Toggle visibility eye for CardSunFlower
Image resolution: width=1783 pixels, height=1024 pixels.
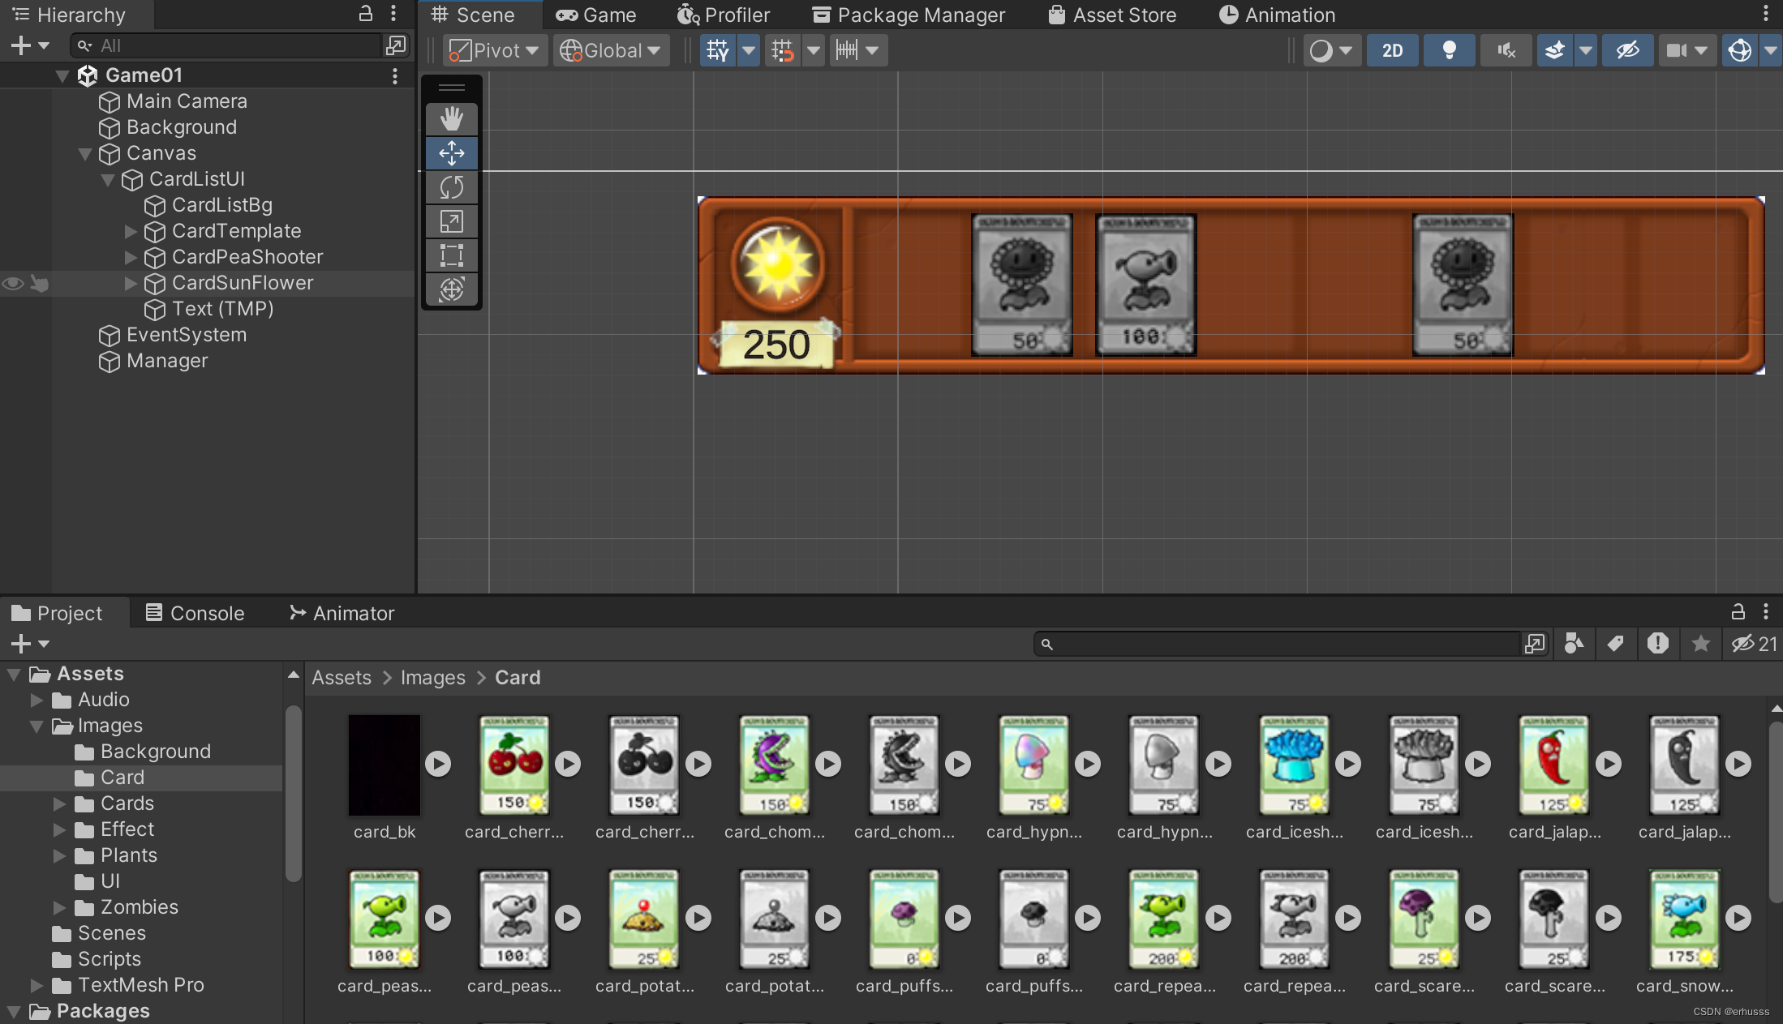tap(13, 283)
